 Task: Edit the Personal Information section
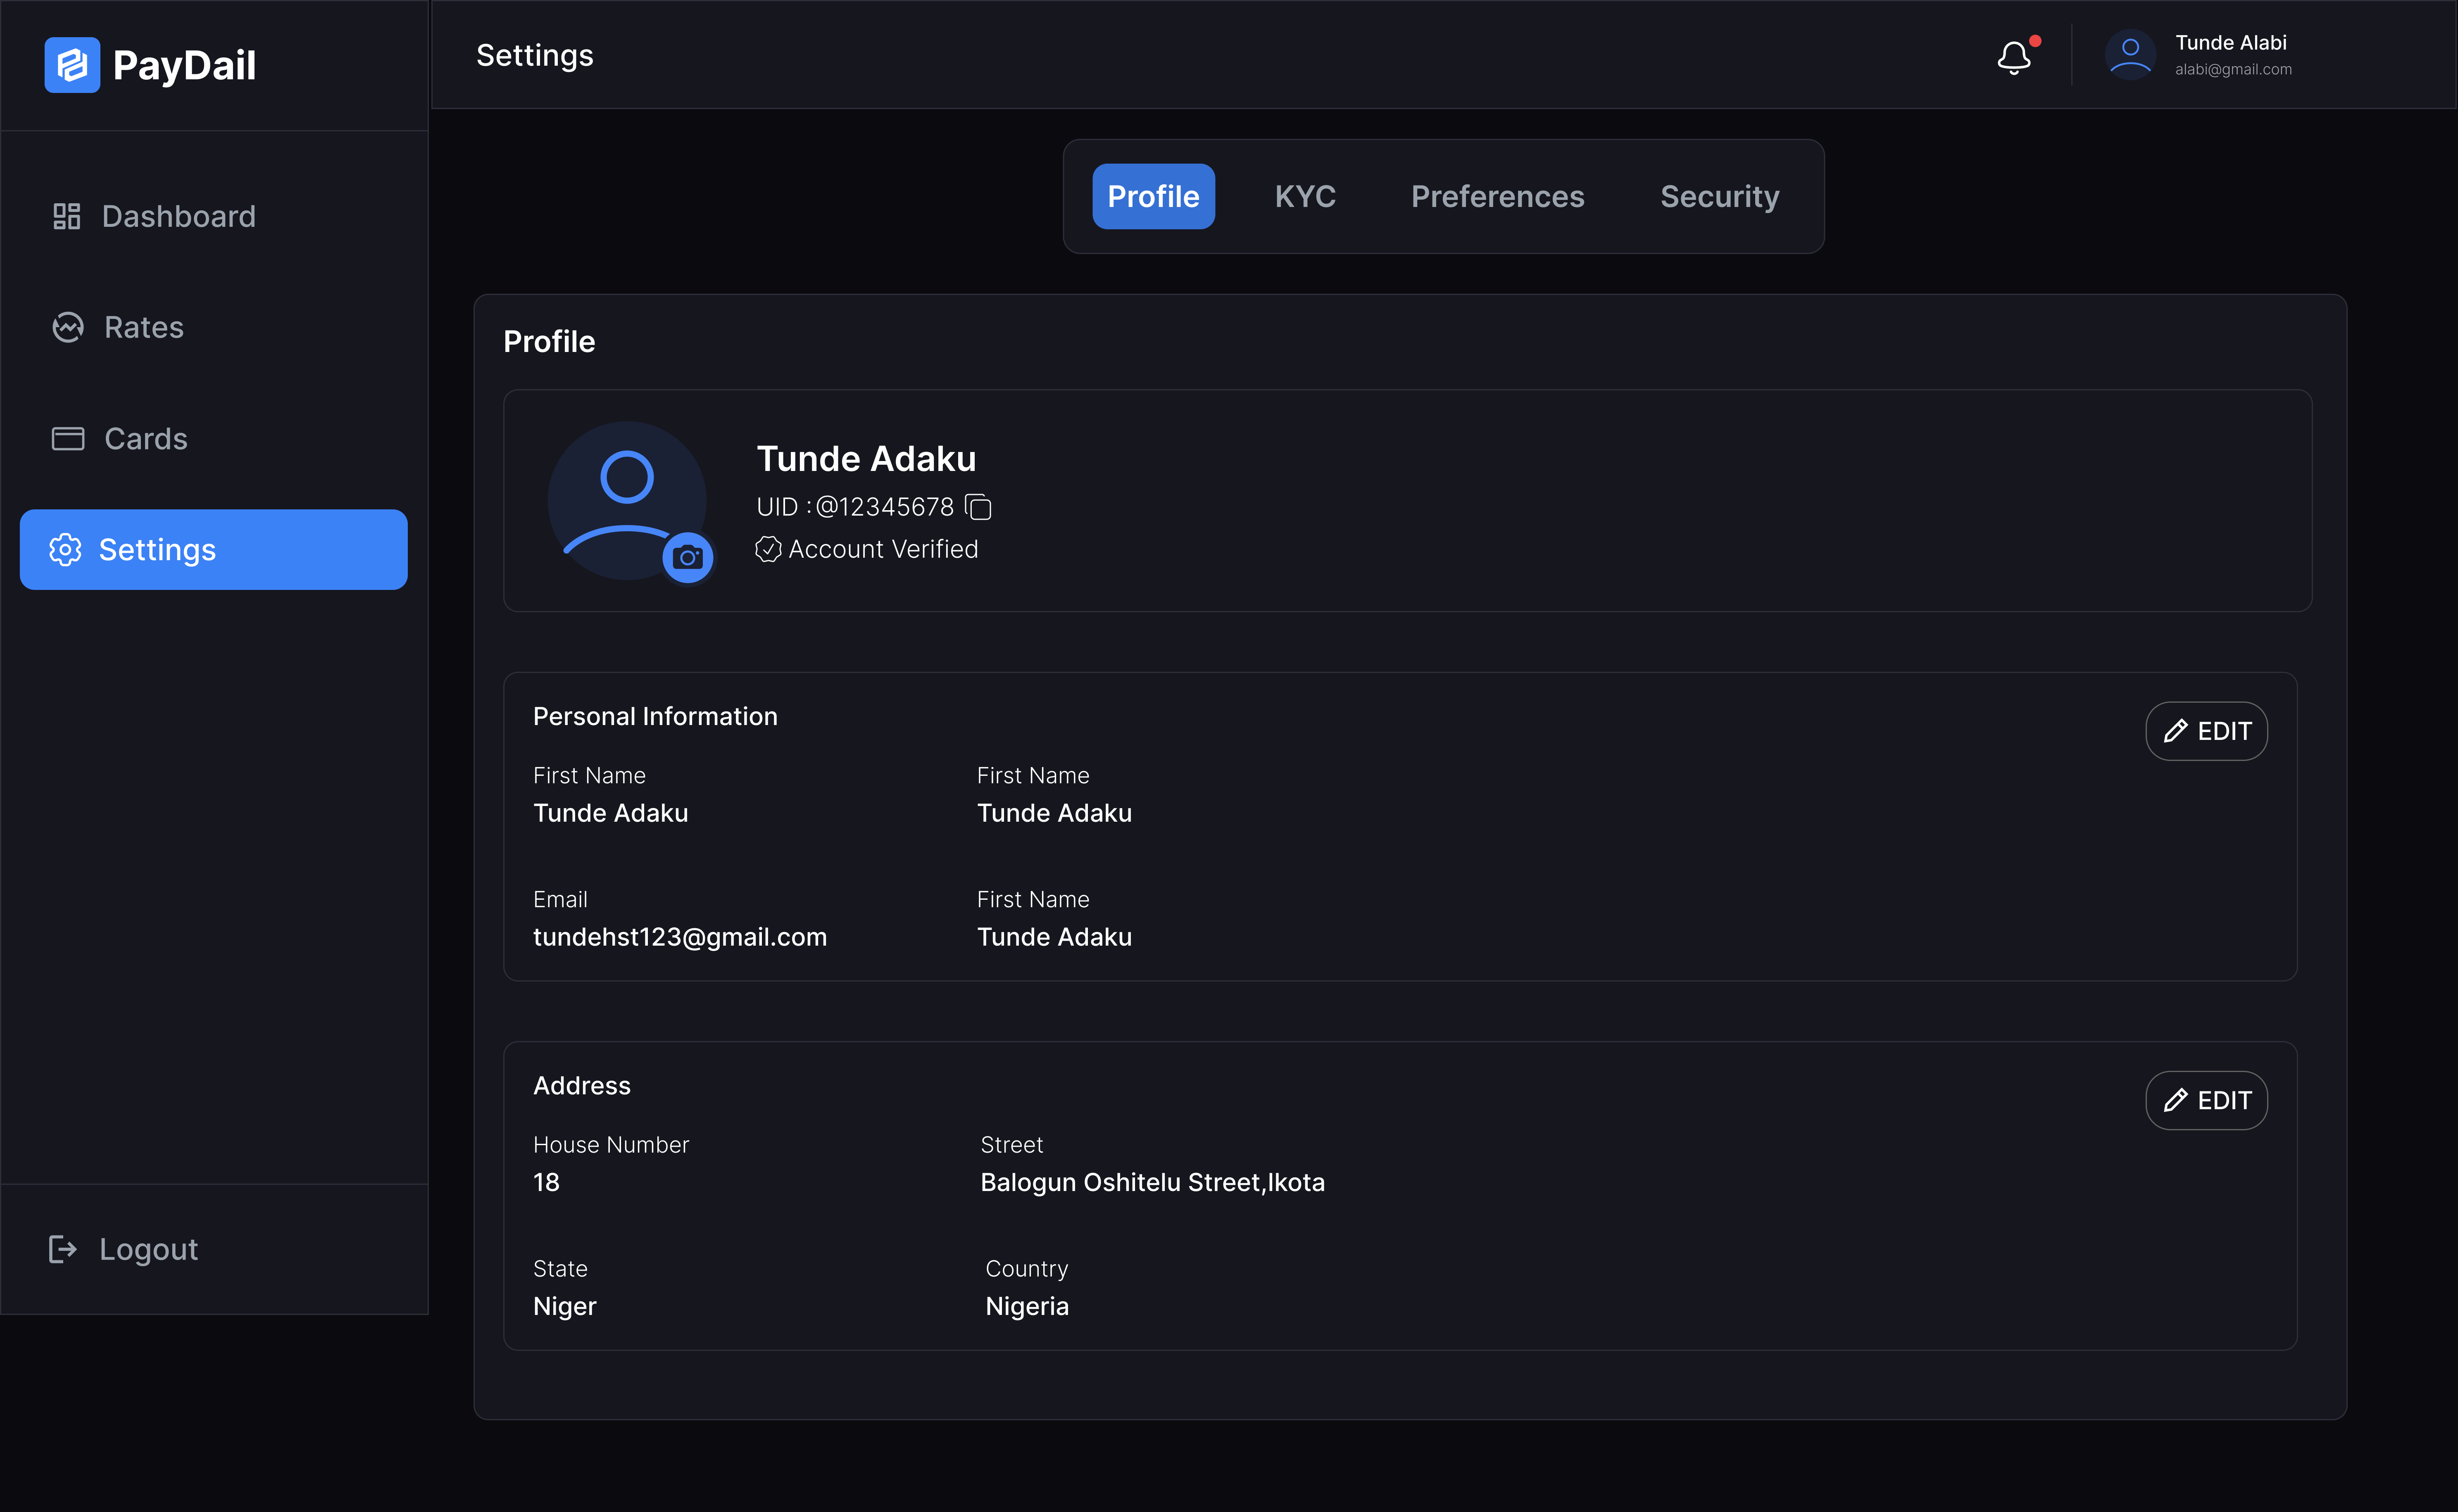point(2206,731)
